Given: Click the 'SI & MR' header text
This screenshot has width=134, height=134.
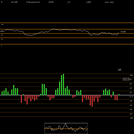Looking at the screenshot, I should coord(14,2).
